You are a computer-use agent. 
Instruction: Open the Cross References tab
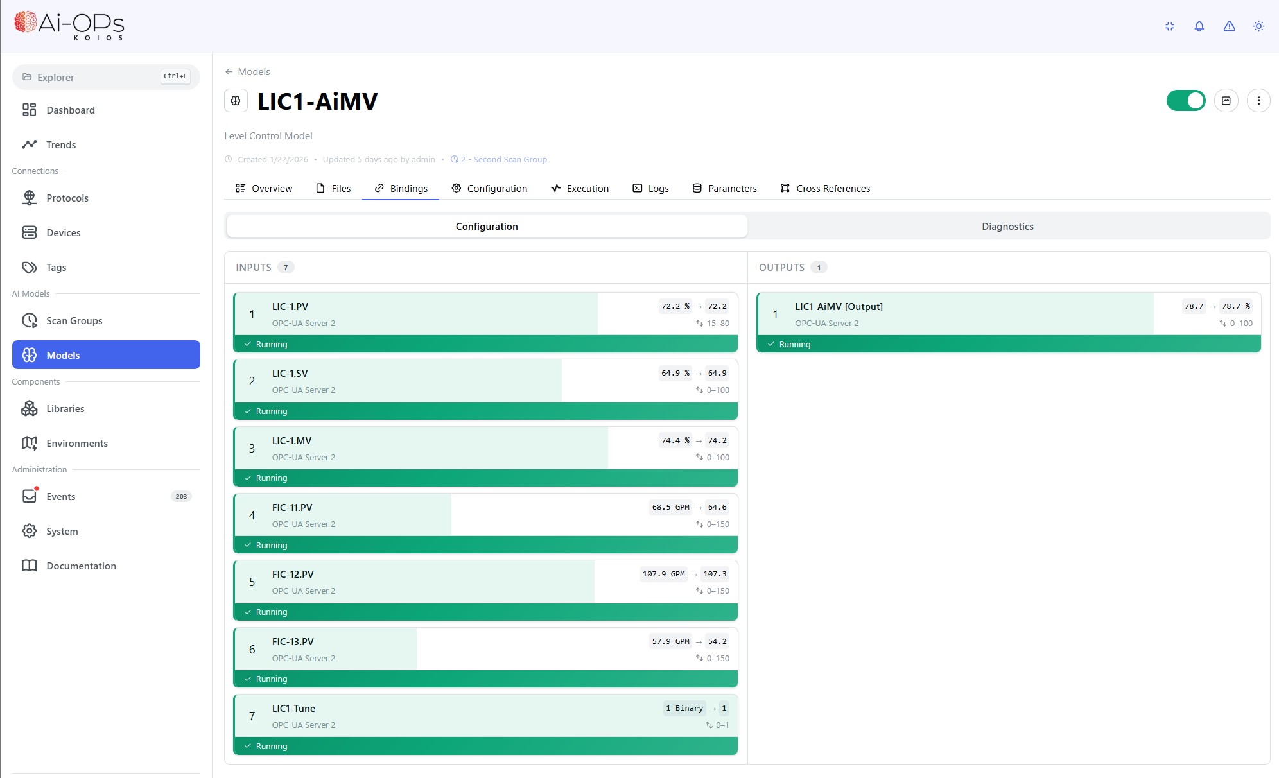825,188
